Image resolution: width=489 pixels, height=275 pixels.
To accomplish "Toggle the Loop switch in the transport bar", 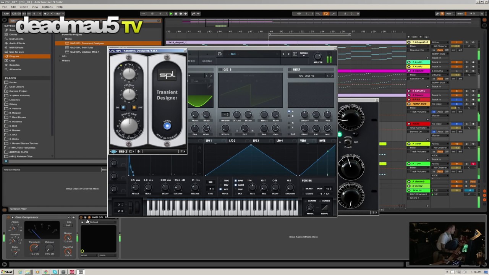I will point(325,14).
